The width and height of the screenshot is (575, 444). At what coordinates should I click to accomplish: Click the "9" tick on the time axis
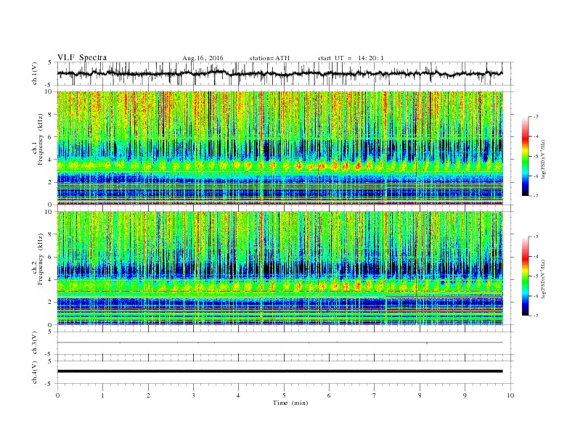point(465,395)
